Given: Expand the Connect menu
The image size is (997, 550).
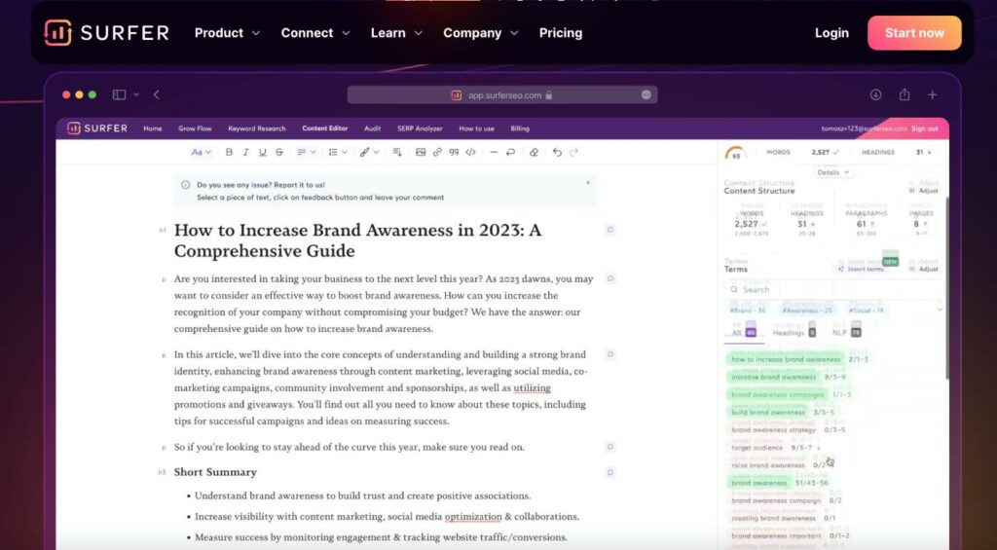Looking at the screenshot, I should (x=315, y=33).
